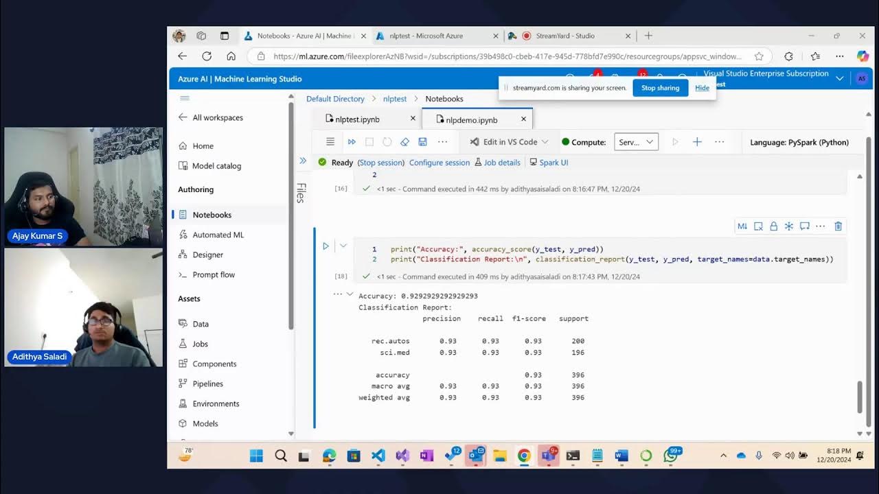This screenshot has height=494, width=879.
Task: Add a new cell with the plus icon
Action: pyautogui.click(x=697, y=142)
